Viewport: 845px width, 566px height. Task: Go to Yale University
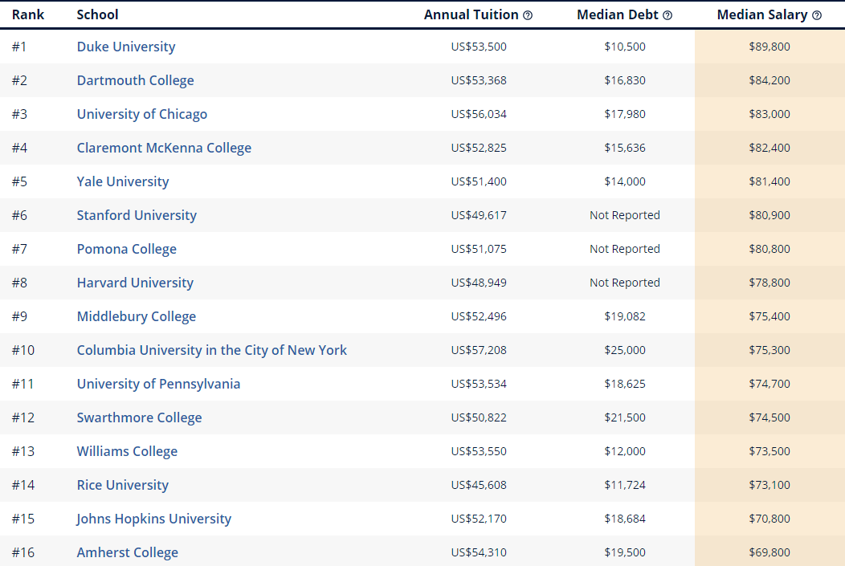123,181
